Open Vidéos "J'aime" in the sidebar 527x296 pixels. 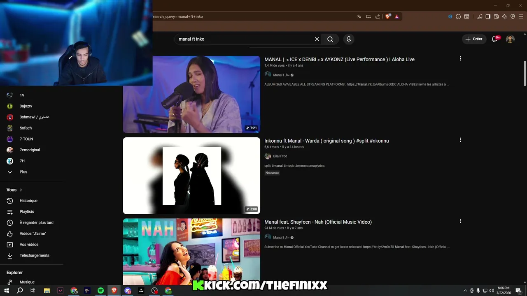(32, 234)
